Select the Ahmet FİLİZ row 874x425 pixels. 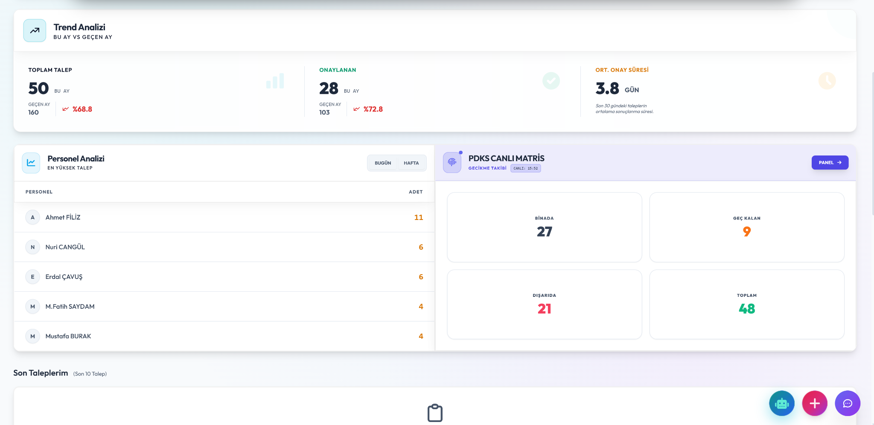click(224, 217)
